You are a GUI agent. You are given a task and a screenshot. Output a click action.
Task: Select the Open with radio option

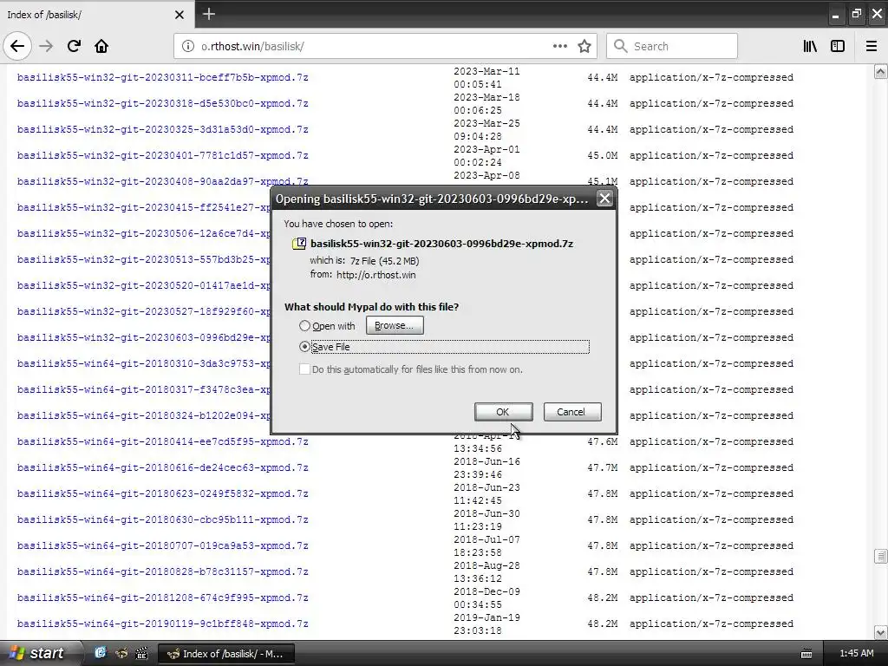(304, 326)
